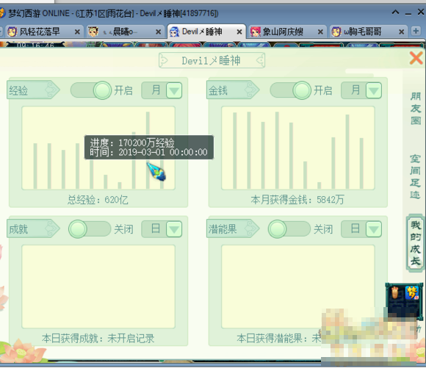Close the orange X on growth panel

point(416,58)
